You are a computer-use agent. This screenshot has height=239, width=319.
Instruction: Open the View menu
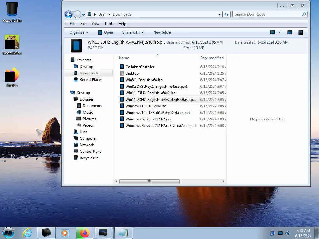[x=95, y=24]
